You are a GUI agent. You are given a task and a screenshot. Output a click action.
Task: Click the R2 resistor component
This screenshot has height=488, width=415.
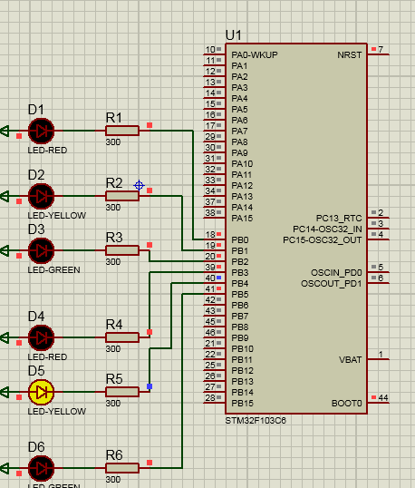(122, 196)
